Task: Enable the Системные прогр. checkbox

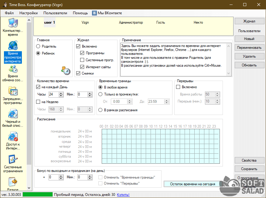Action: [x=82, y=60]
